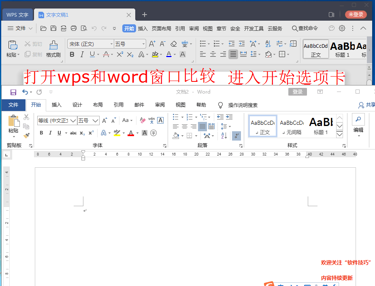Open WPS font size 五号 dropdown

143,44
